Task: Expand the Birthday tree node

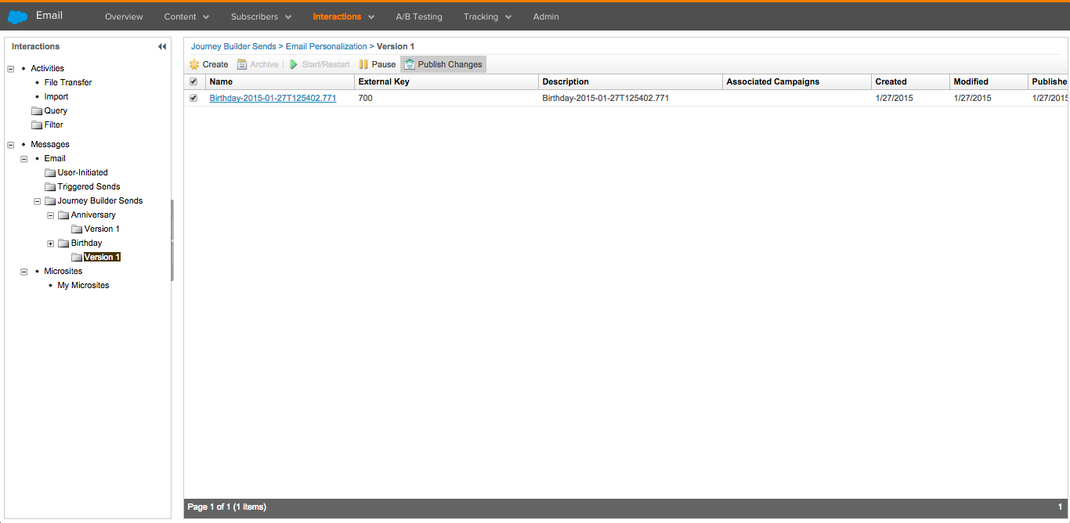Action: (x=51, y=243)
